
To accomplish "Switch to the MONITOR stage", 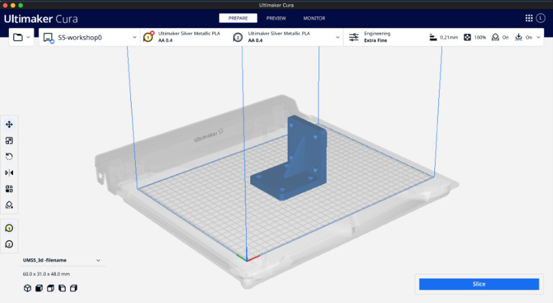I will [314, 18].
